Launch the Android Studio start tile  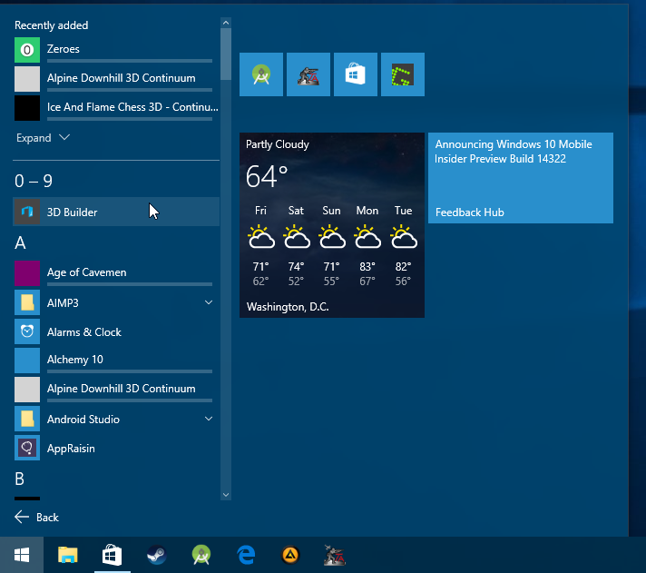click(x=261, y=74)
